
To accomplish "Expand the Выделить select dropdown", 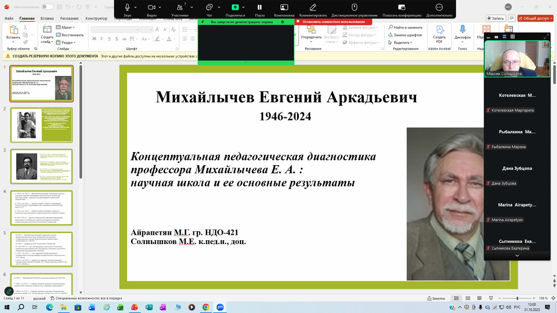I will [x=403, y=42].
